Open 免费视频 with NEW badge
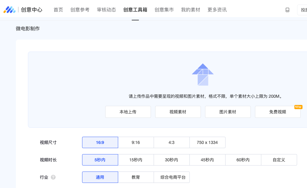 click(x=278, y=112)
